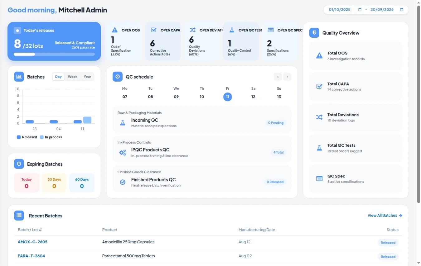Open the start date calendar icon
The image size is (421, 266).
[x=360, y=10]
